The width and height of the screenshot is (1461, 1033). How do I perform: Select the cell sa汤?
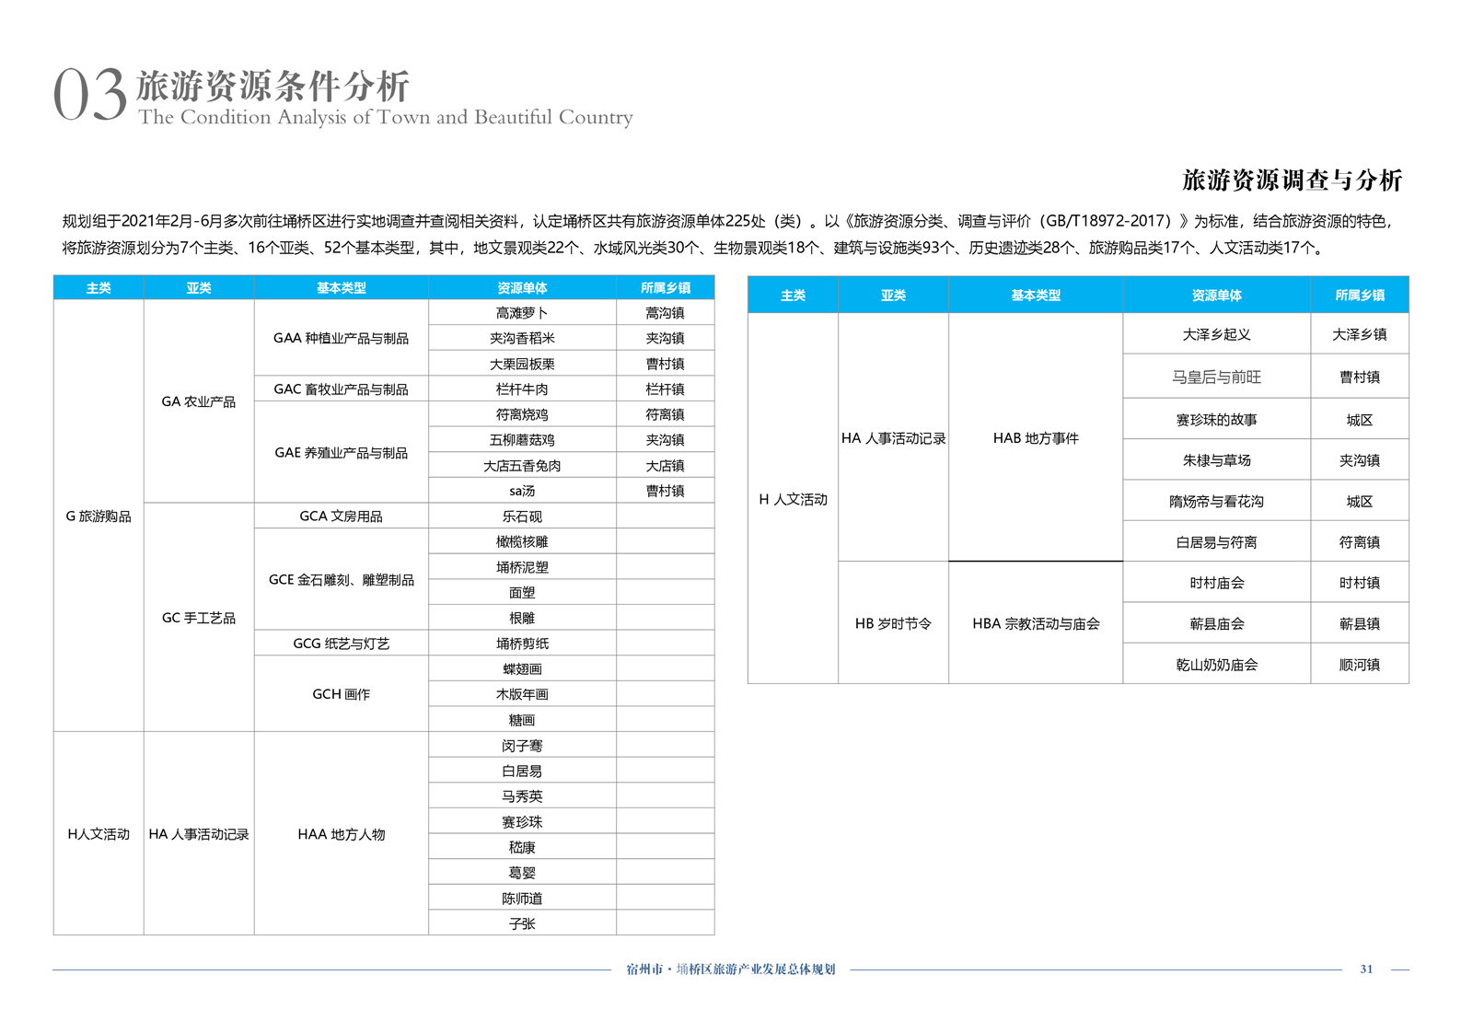pyautogui.click(x=522, y=491)
